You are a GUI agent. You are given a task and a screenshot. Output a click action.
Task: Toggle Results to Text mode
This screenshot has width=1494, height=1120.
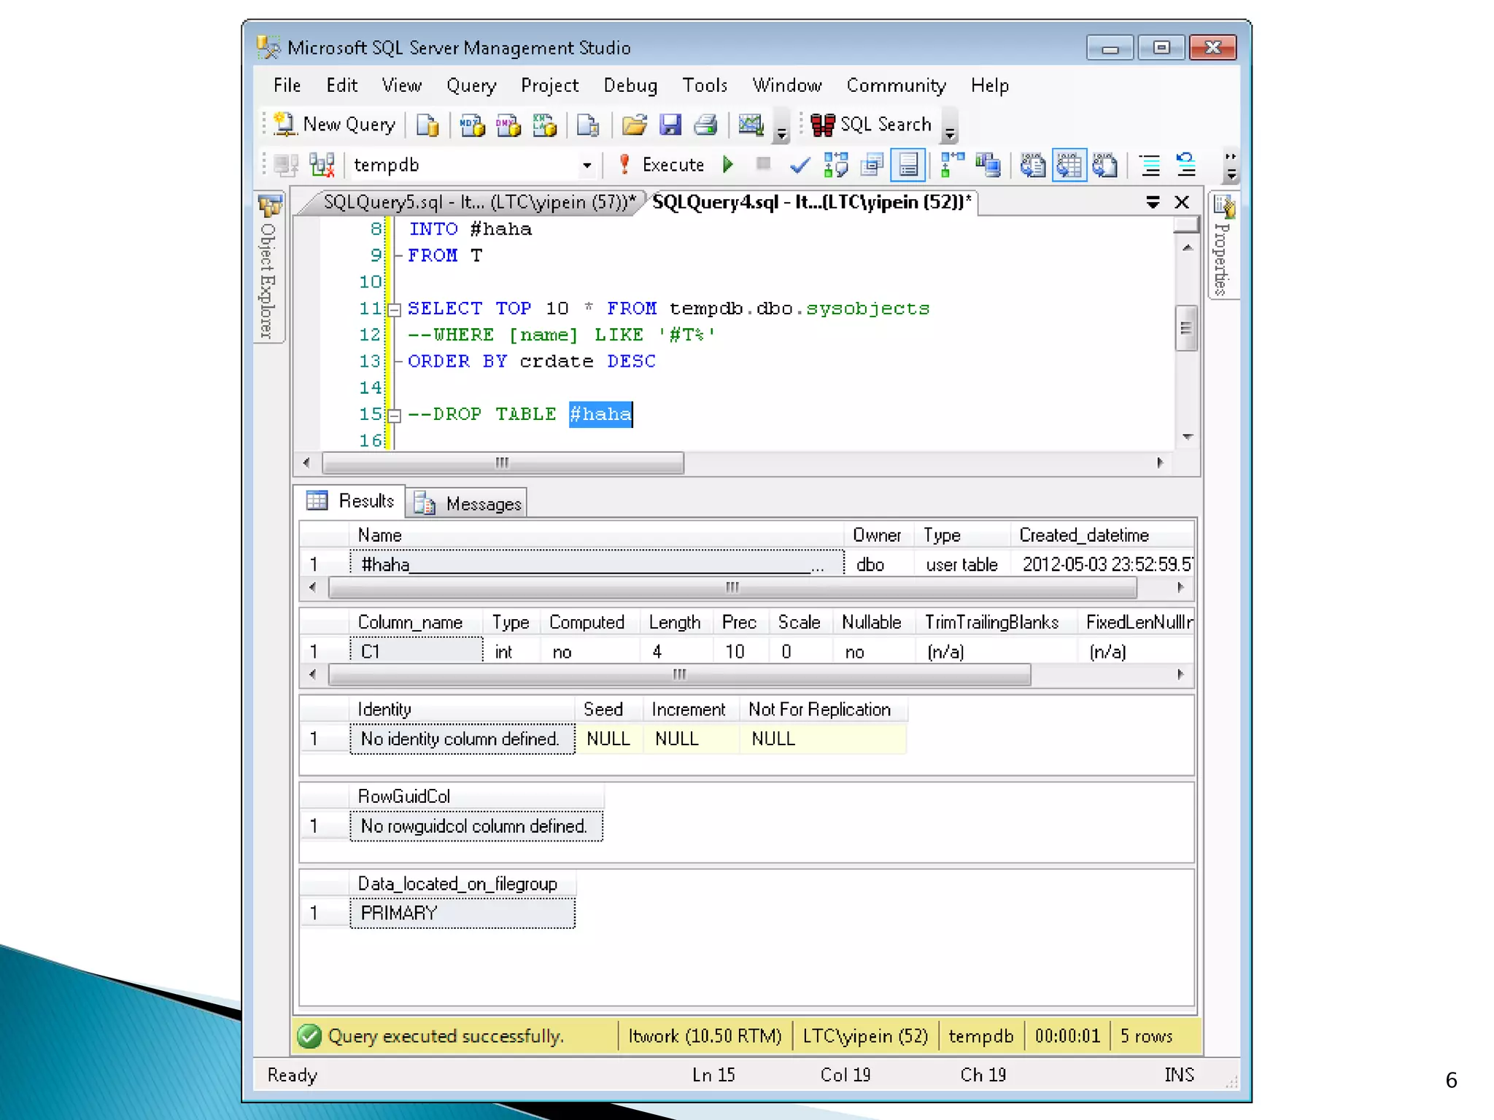point(1032,166)
